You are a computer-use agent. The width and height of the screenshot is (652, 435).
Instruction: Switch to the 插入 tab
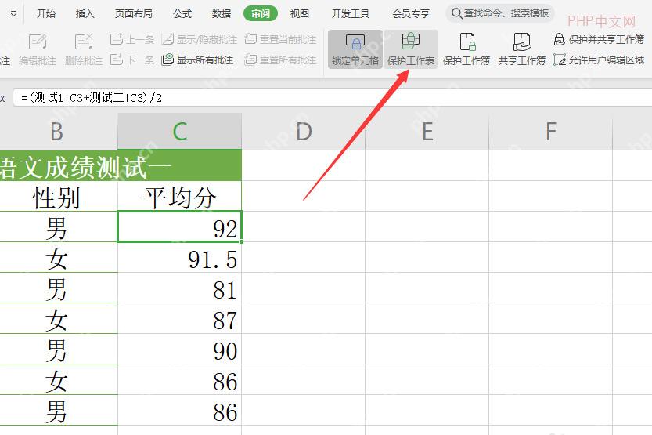[x=85, y=14]
